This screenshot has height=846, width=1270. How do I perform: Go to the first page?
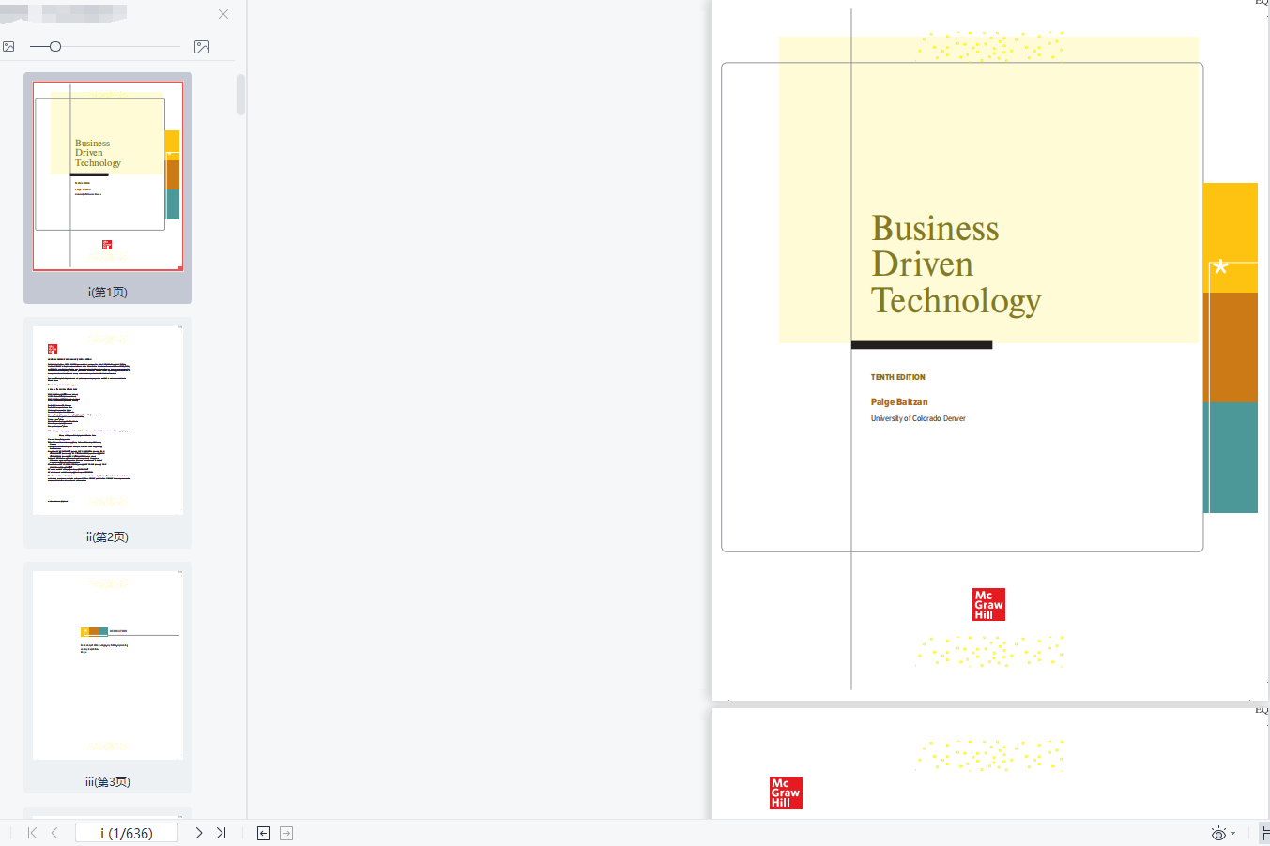pos(33,833)
